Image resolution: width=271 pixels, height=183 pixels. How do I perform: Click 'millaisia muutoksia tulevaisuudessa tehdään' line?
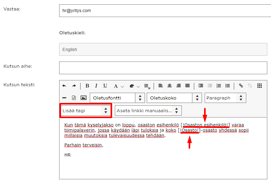[115, 136]
